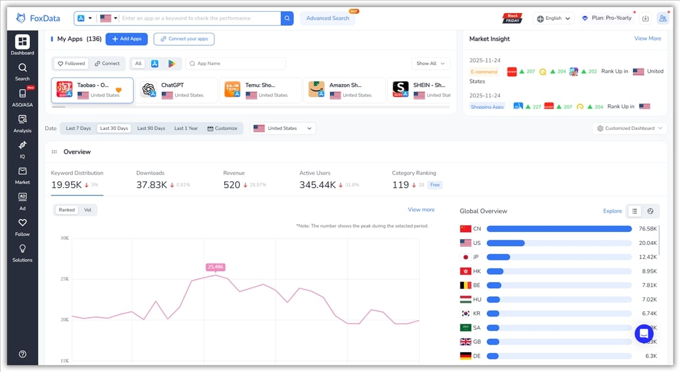680x372 pixels.
Task: Open the blue chat support bubble
Action: coord(644,334)
